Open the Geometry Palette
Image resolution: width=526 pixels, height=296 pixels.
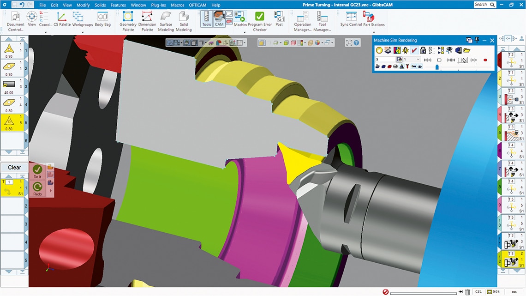(x=128, y=21)
